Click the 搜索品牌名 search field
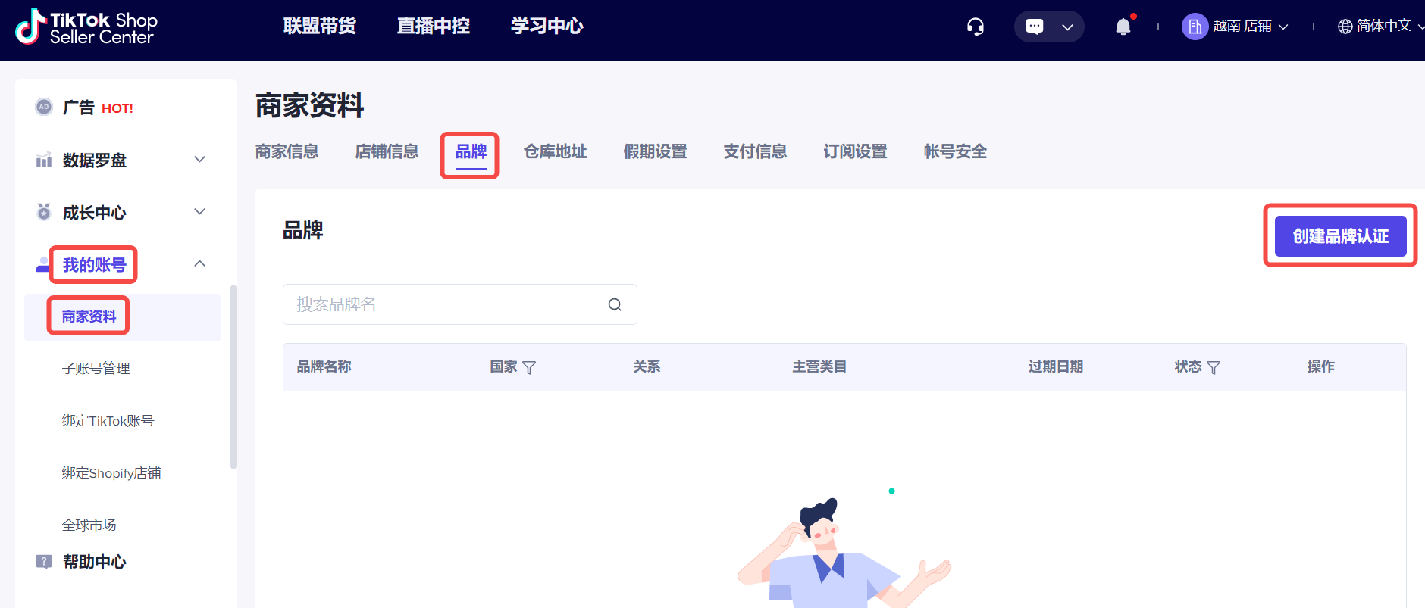Image resolution: width=1425 pixels, height=608 pixels. [x=447, y=304]
